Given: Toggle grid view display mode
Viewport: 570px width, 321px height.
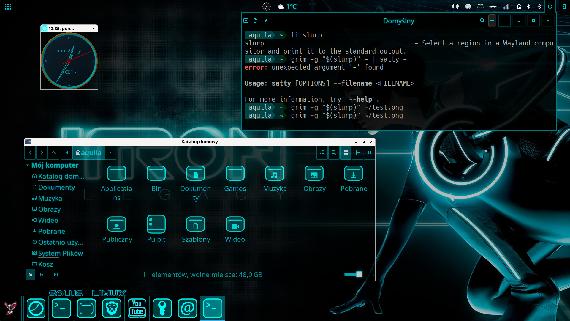Looking at the screenshot, I should (x=346, y=152).
